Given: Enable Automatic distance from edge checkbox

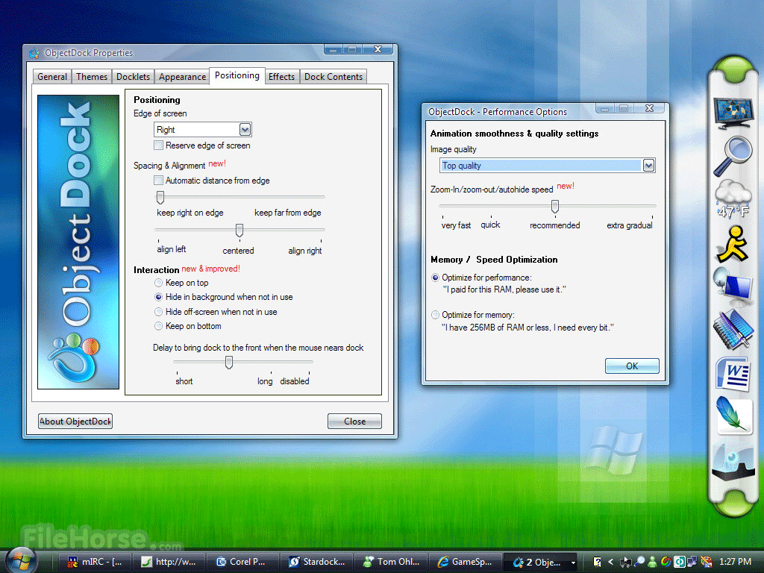Looking at the screenshot, I should pyautogui.click(x=158, y=181).
